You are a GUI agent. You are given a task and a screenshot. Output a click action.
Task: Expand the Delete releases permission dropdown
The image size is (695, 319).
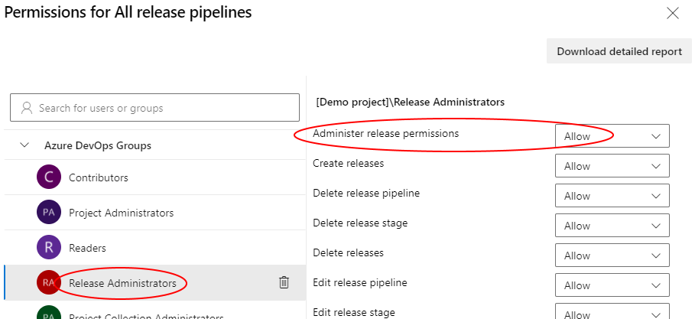612,256
